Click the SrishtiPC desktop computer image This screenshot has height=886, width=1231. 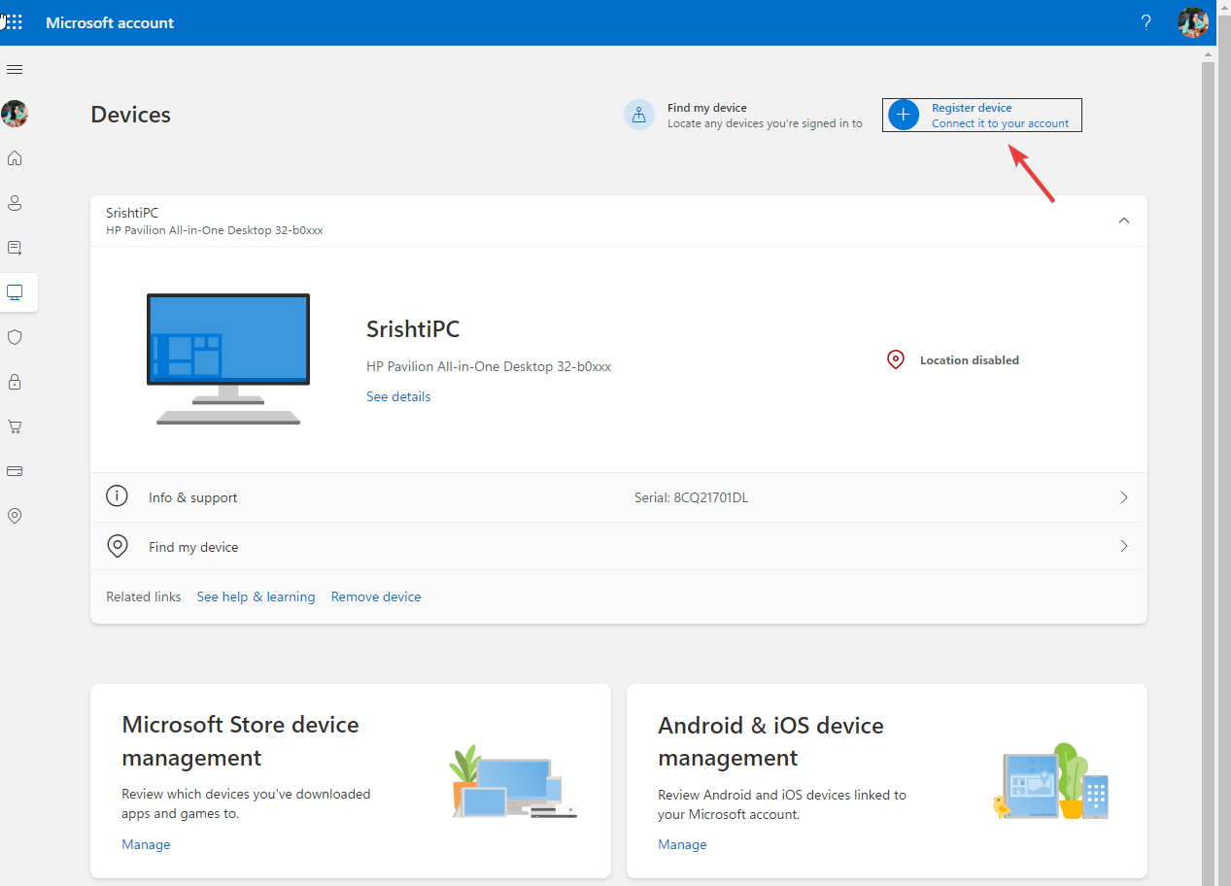(228, 359)
